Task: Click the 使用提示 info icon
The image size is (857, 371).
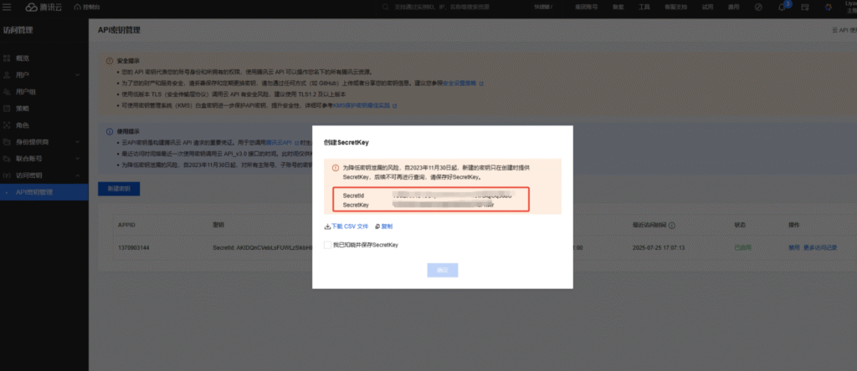Action: pyautogui.click(x=110, y=131)
